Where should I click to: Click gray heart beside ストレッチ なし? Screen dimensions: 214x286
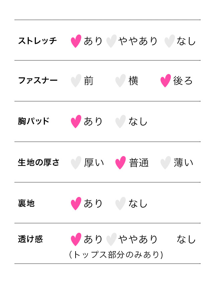coord(170,41)
